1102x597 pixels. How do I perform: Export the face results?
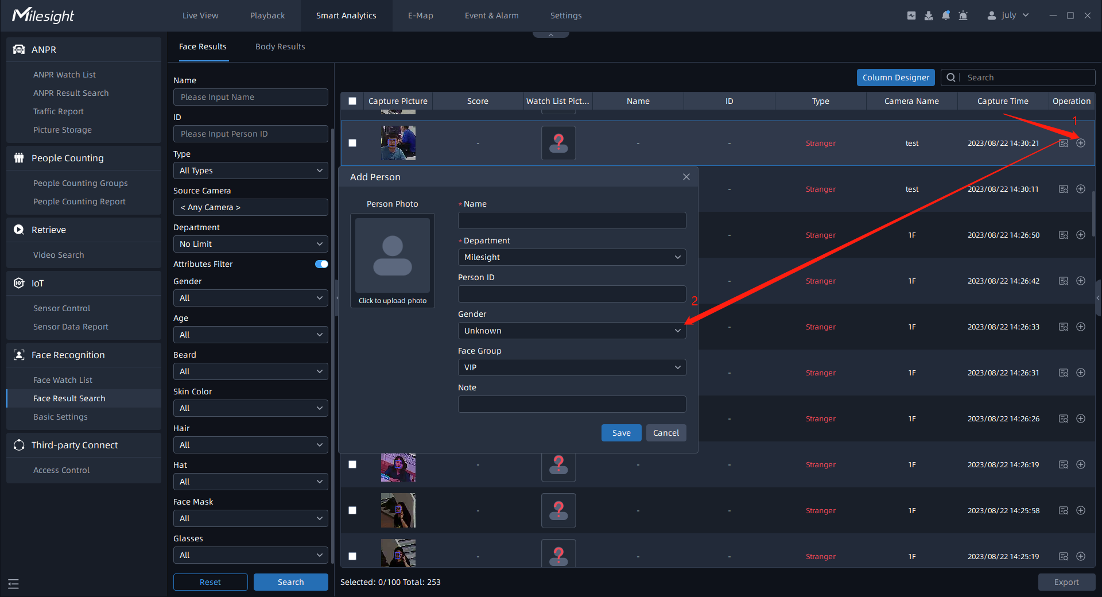[1066, 582]
